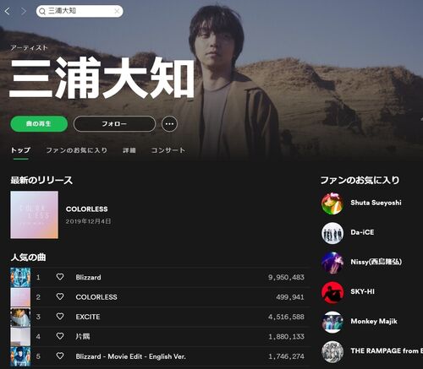423x369 pixels.
Task: Like Blizzard Movie Edit English Ver.
Action: [60, 356]
